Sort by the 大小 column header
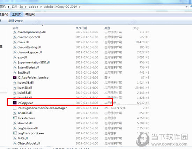192x149 pixels. click(x=136, y=28)
